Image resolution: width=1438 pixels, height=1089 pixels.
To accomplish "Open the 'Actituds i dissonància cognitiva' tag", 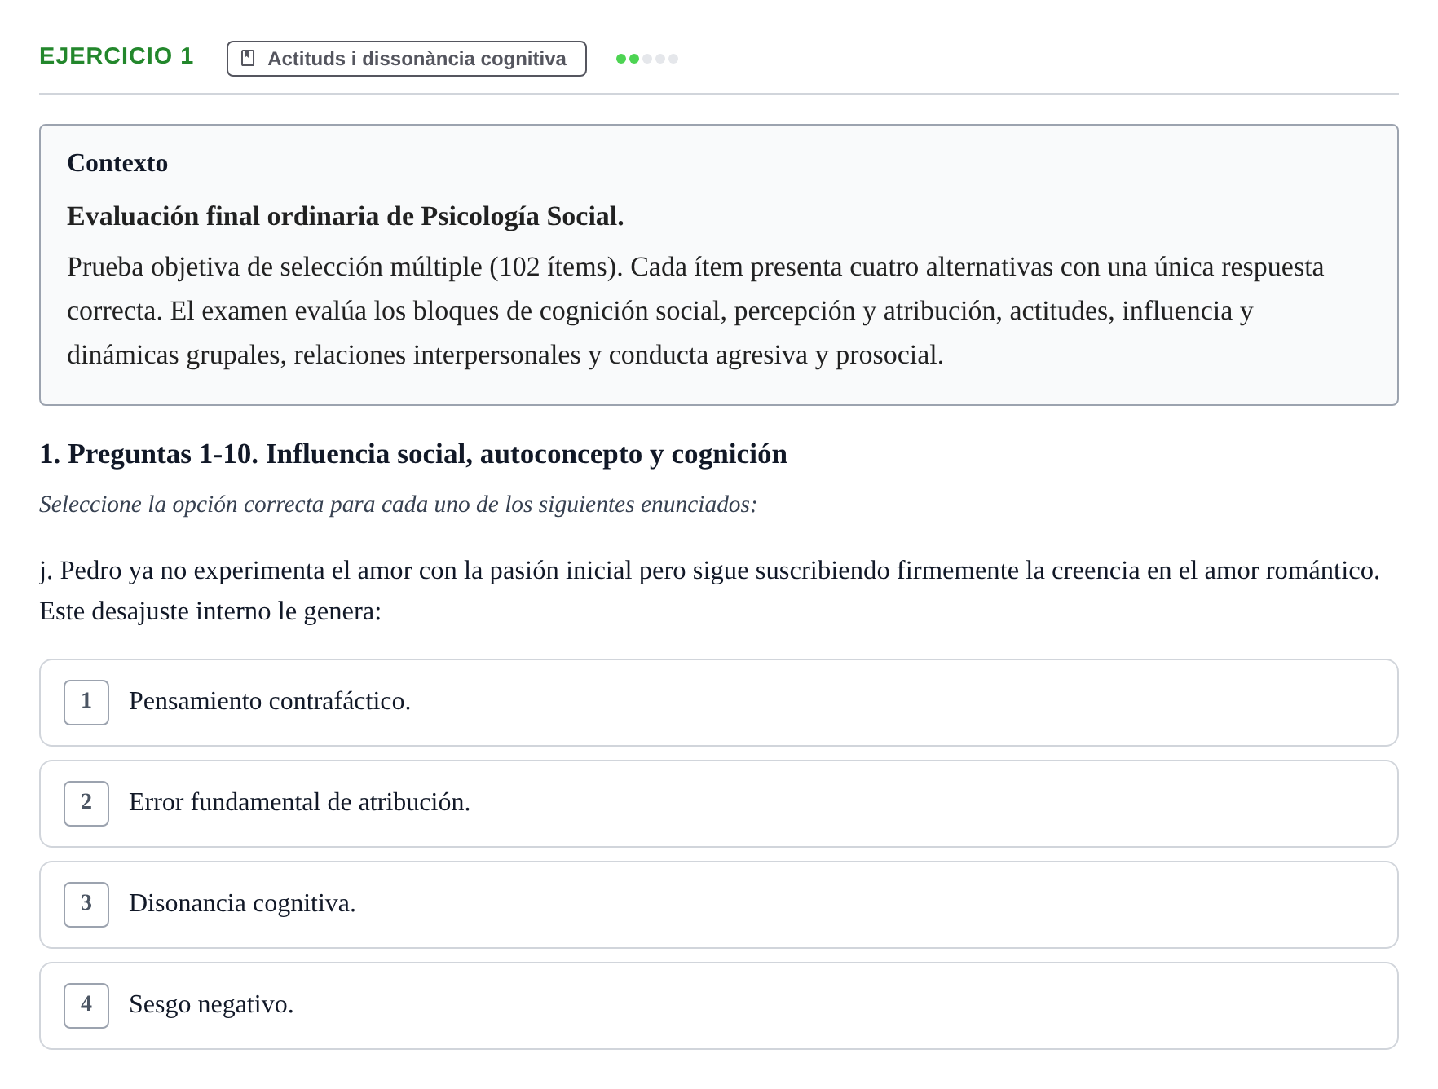I will point(406,59).
